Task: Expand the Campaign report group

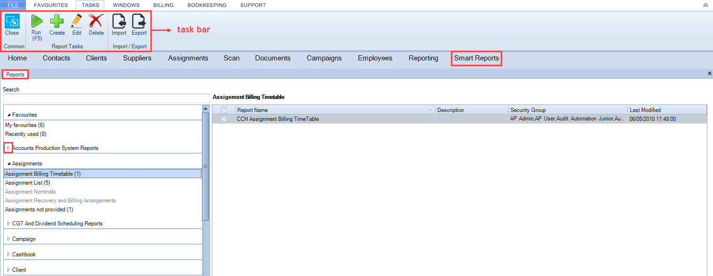Action: 8,239
